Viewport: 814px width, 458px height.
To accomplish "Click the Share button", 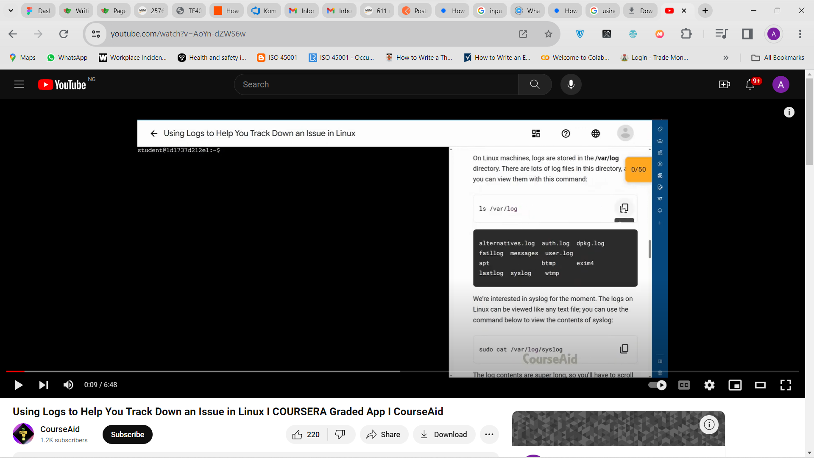I will click(384, 434).
